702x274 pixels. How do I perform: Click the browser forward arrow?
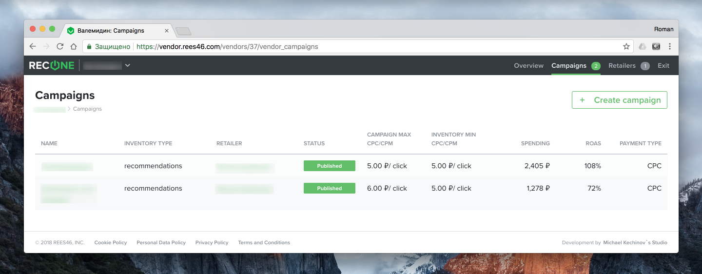[46, 47]
